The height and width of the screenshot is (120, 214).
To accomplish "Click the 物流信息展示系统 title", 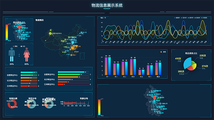I will coord(107,5).
